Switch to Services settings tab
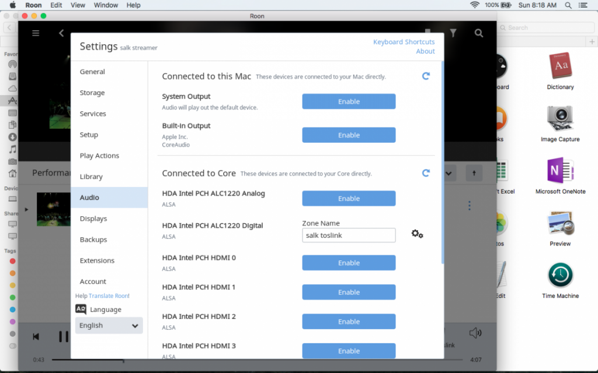 click(109, 114)
